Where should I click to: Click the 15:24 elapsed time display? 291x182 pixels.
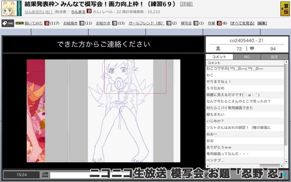[21, 175]
